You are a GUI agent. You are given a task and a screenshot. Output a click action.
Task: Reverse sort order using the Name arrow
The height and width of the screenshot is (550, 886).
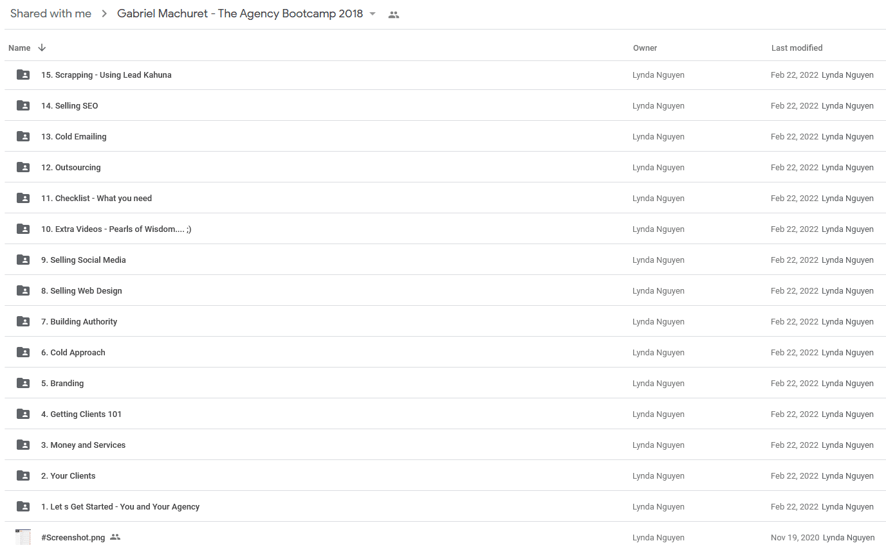(x=42, y=48)
